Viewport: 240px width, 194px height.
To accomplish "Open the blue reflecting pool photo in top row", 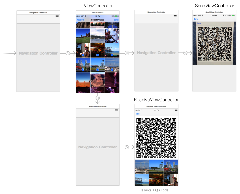I will [112, 25].
